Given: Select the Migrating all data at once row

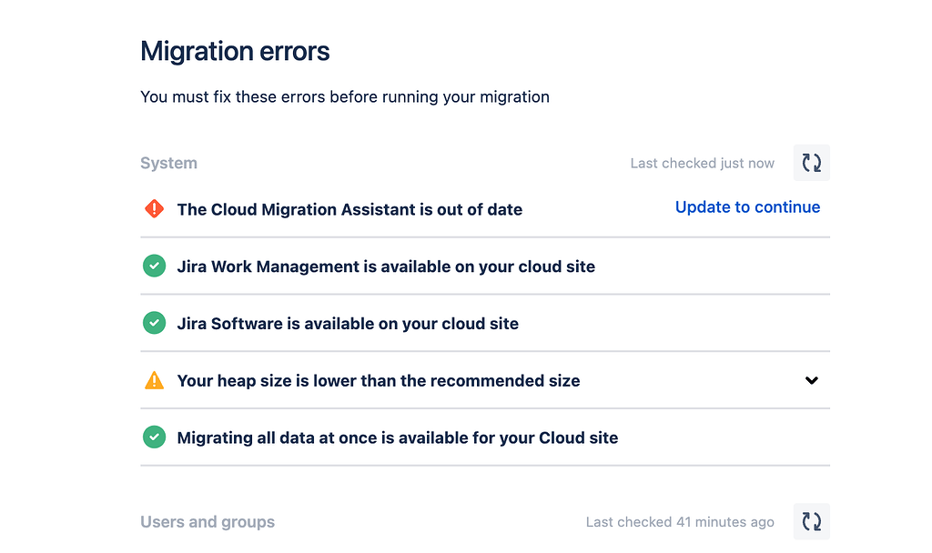Looking at the screenshot, I should [x=398, y=438].
